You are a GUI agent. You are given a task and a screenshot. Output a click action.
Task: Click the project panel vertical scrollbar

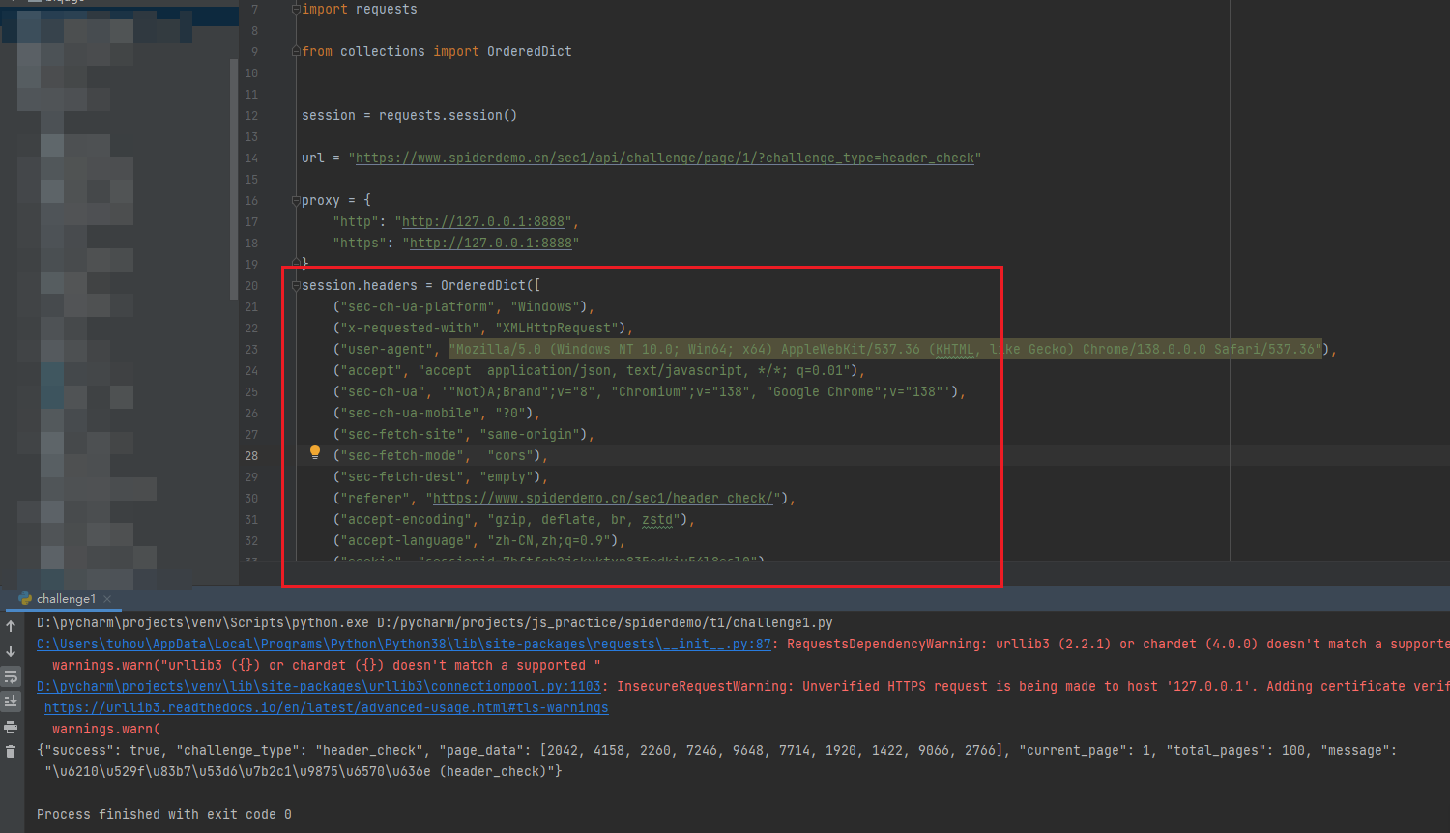tap(233, 179)
